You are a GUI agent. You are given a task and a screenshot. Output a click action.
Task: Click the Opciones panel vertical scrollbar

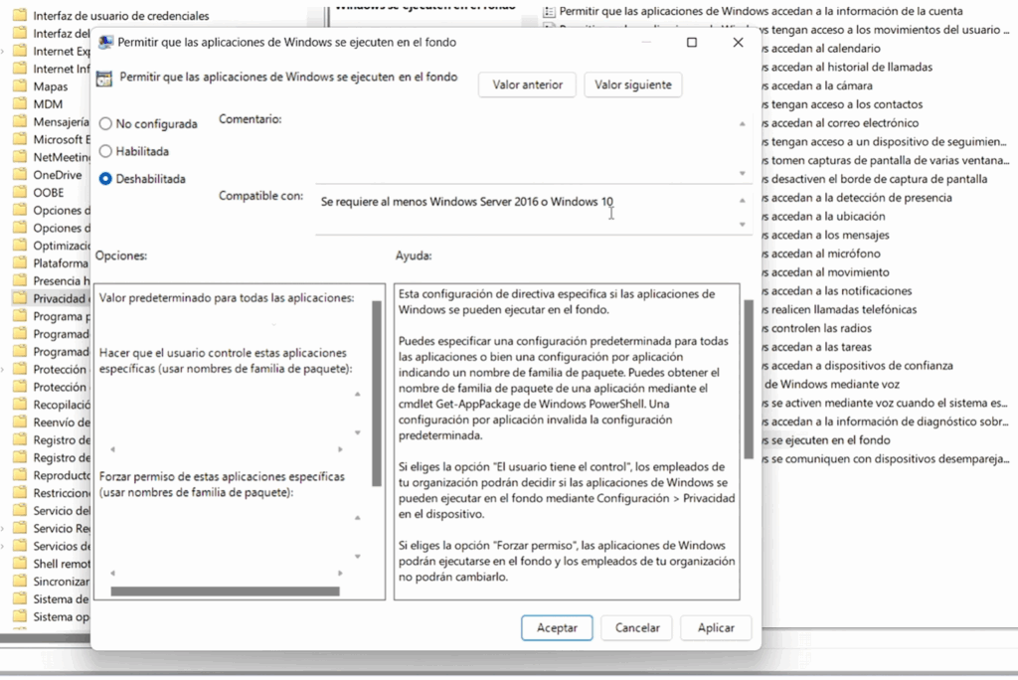pos(377,394)
